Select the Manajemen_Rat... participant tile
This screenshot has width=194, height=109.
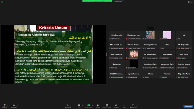tap(150, 64)
